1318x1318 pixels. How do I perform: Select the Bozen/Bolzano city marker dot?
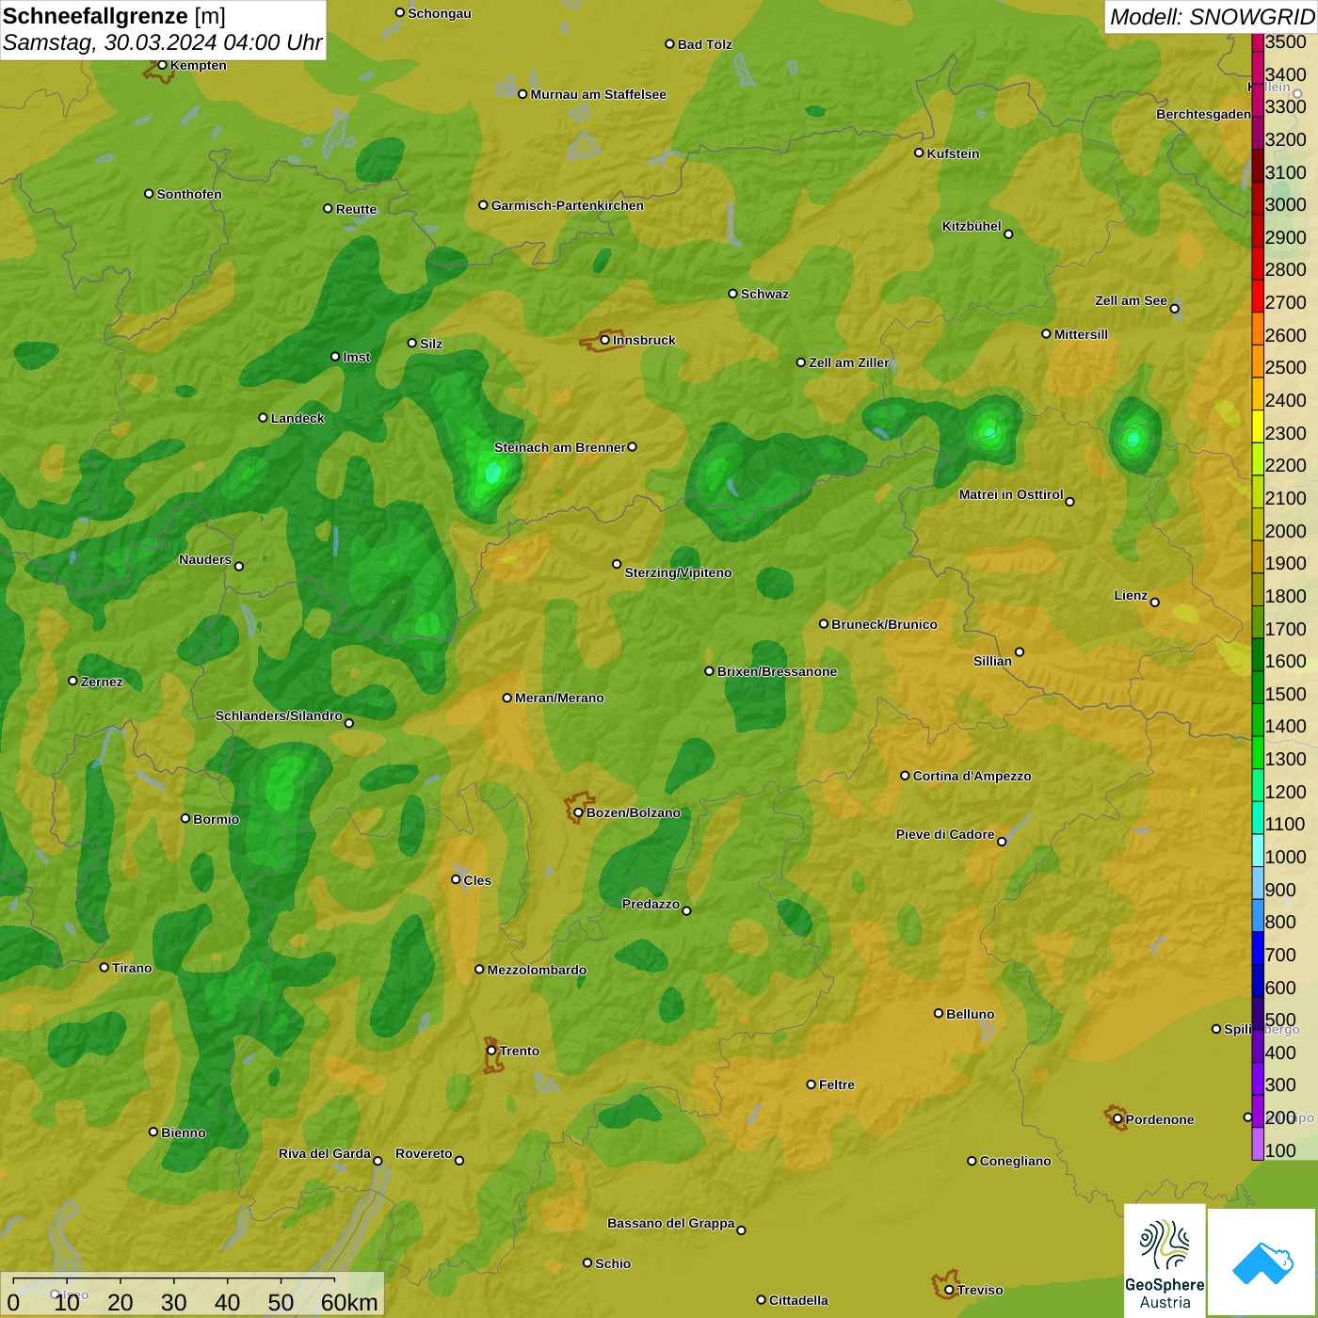coord(578,812)
